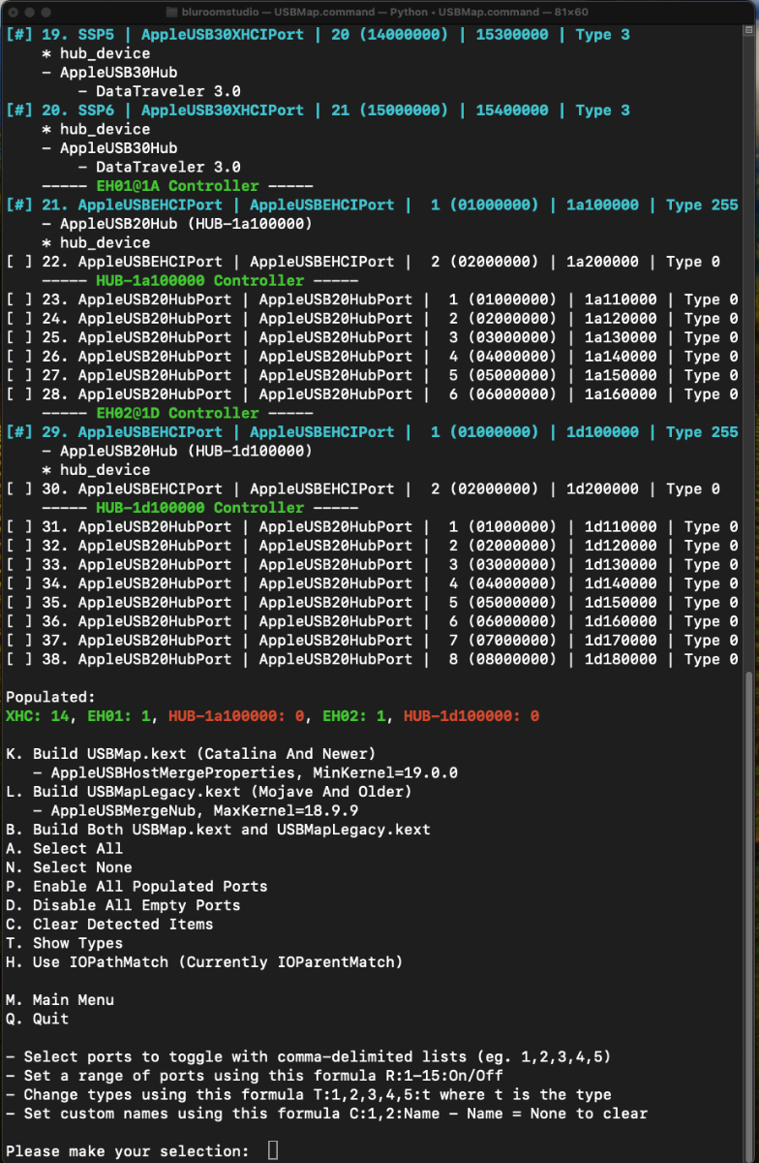759x1163 pixels.
Task: Click port row 24 with address 1a120000
Action: click(x=372, y=318)
